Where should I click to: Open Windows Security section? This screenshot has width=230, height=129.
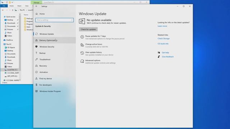[x=47, y=47]
